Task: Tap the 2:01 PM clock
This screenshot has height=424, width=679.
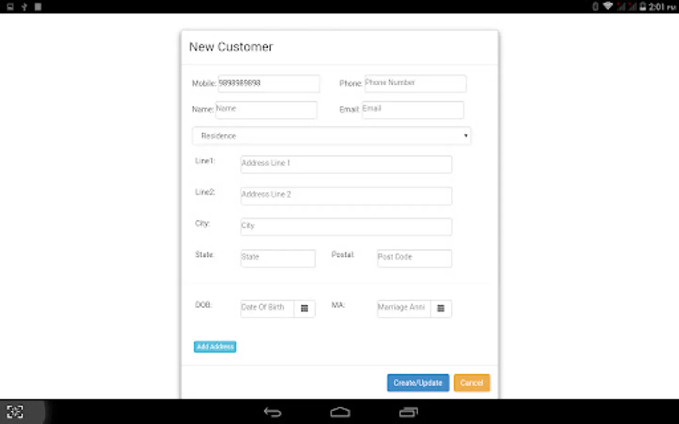Action: point(662,7)
